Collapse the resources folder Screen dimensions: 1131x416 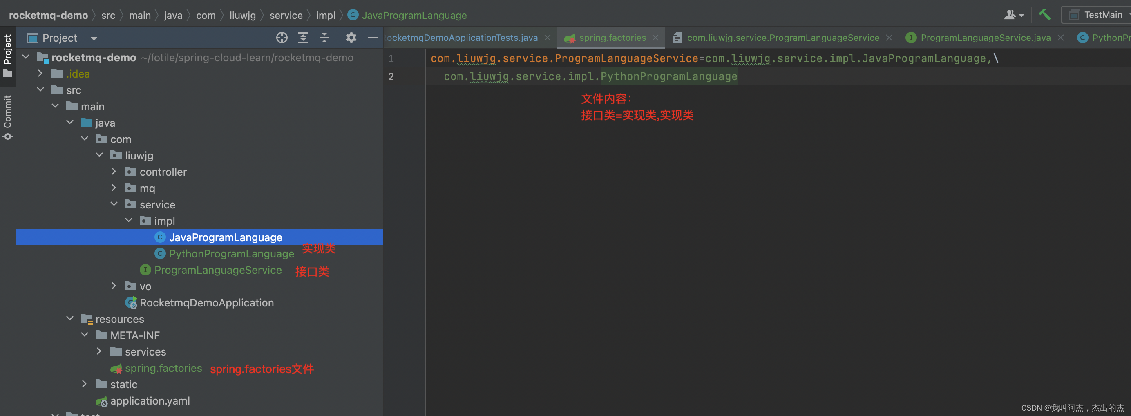click(70, 318)
